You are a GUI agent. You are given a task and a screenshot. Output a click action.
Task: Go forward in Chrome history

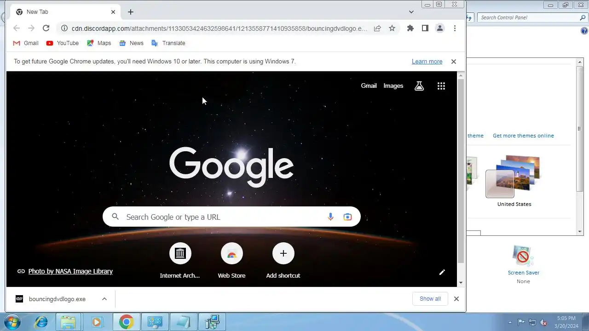(31, 28)
